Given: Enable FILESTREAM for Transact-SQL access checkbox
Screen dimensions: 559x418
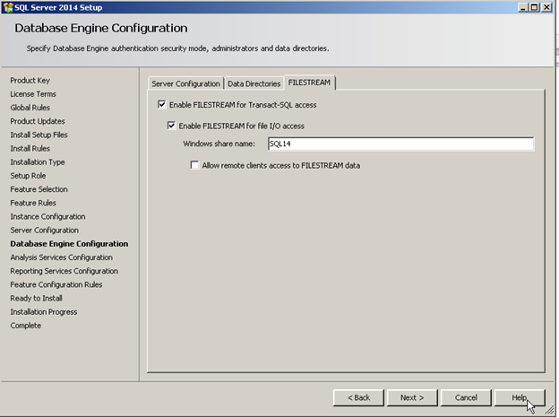Looking at the screenshot, I should 162,104.
